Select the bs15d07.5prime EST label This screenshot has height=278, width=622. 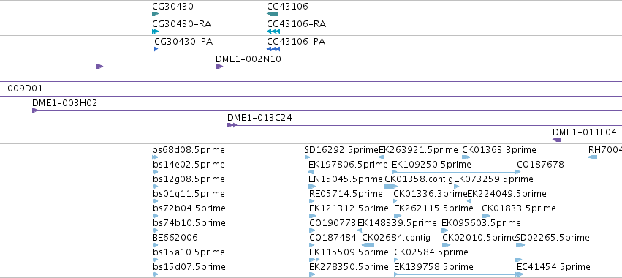189,267
